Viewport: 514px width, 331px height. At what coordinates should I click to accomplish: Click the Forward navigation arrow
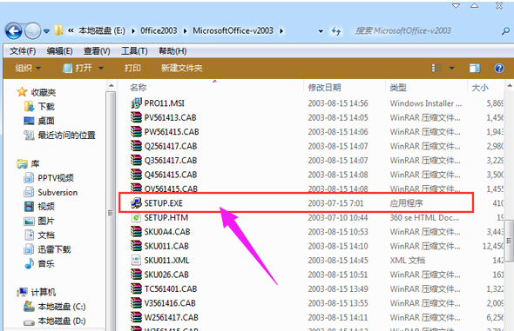coord(32,31)
